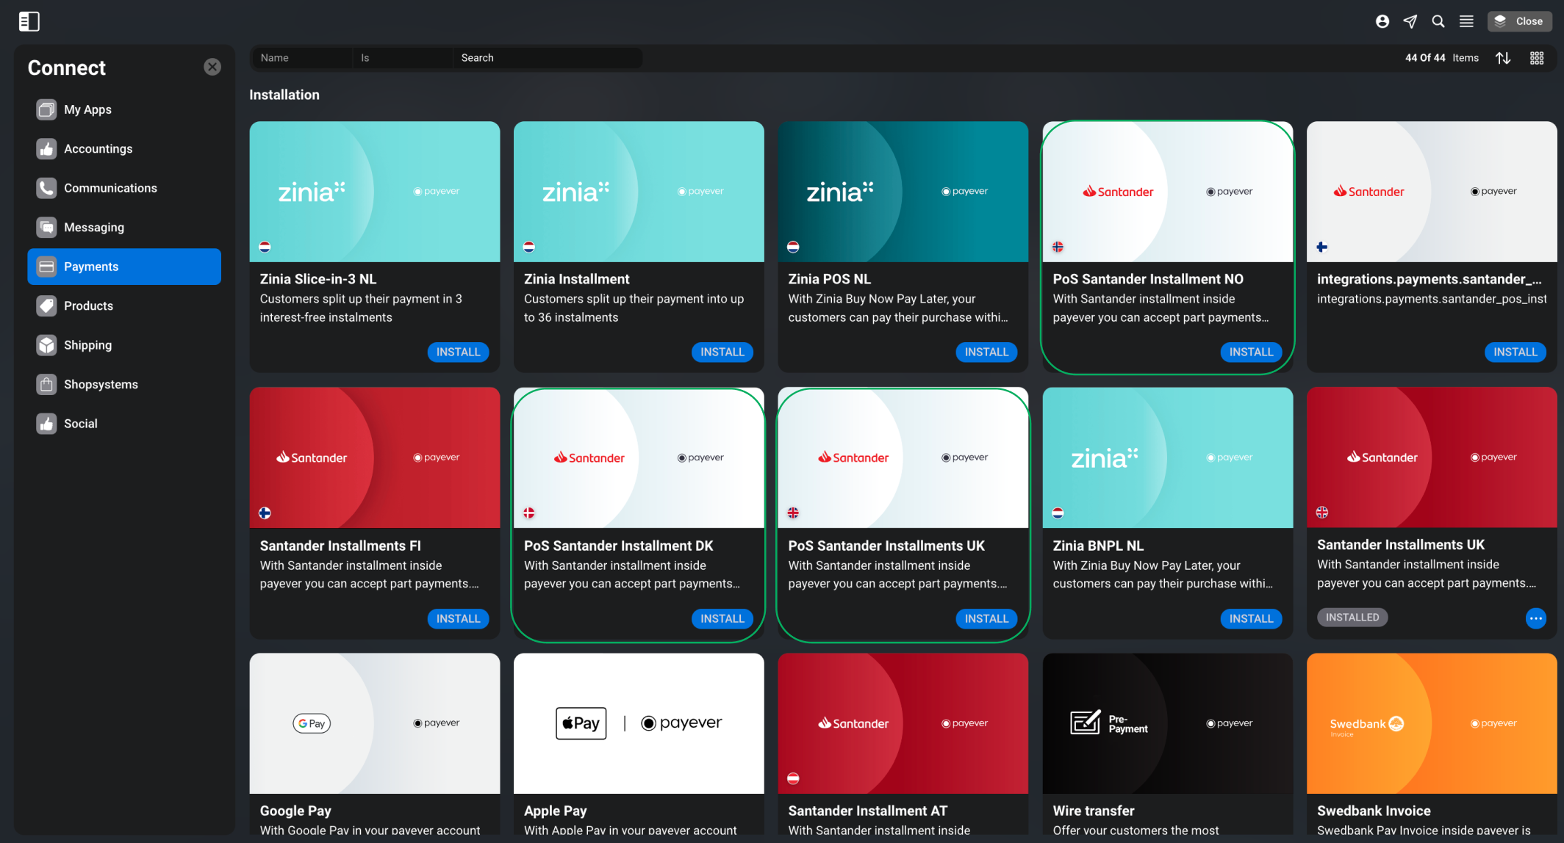Click the Shipping box icon
The width and height of the screenshot is (1564, 843).
click(x=46, y=345)
